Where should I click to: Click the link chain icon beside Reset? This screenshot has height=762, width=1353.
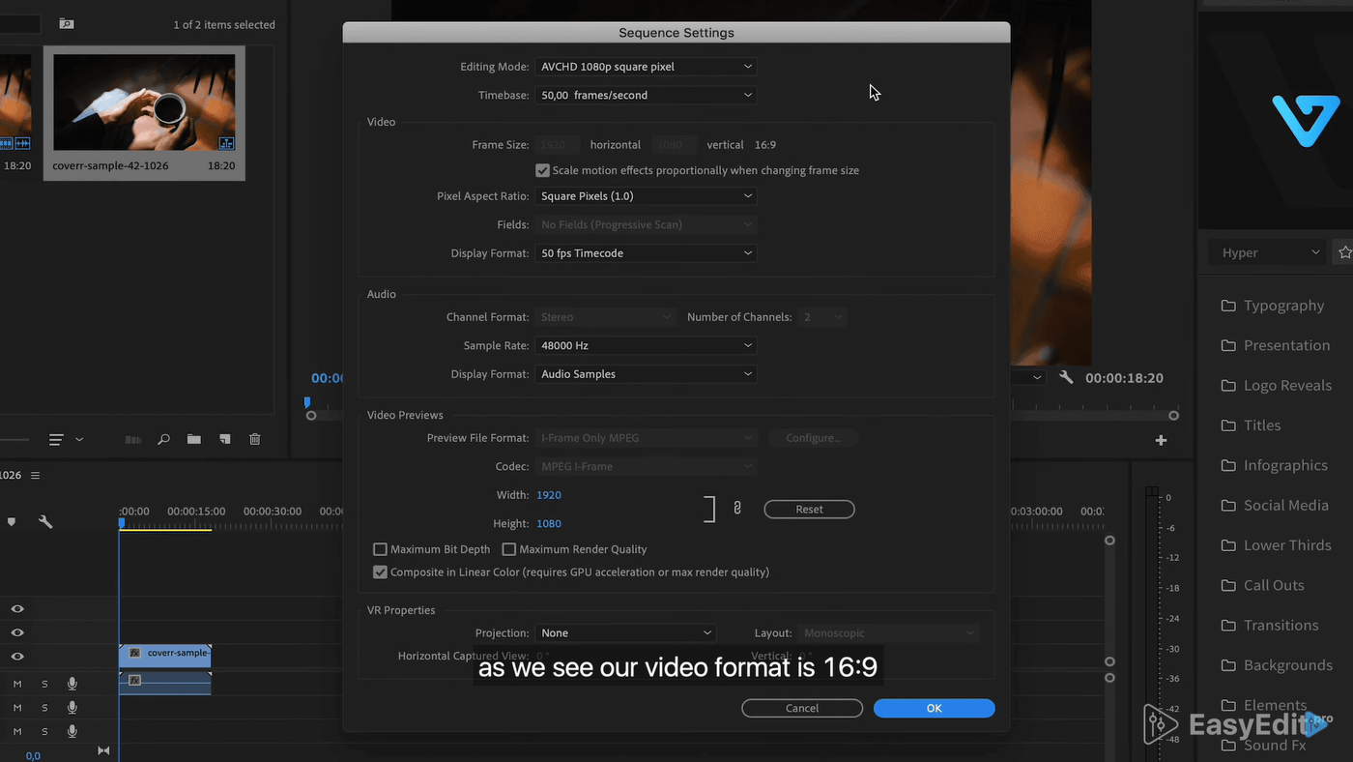tap(736, 509)
